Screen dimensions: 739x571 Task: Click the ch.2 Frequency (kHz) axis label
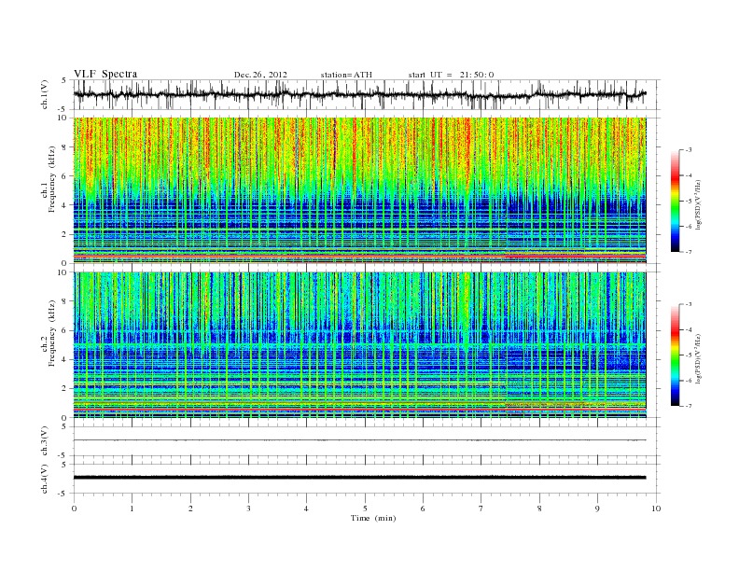(x=49, y=332)
